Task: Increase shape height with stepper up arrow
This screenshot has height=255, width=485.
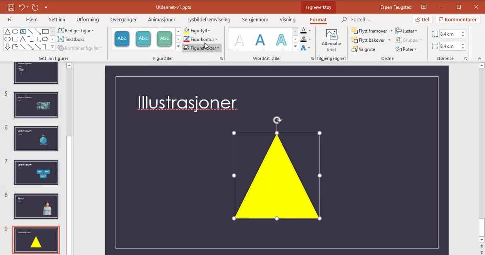Action: click(463, 32)
